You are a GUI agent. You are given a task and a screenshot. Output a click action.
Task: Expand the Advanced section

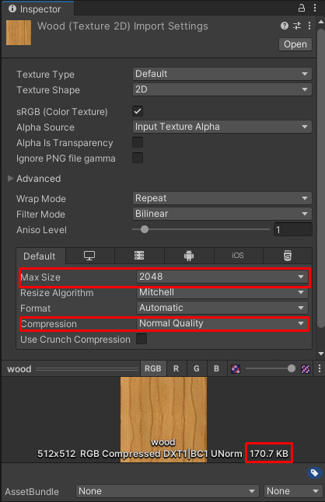11,178
